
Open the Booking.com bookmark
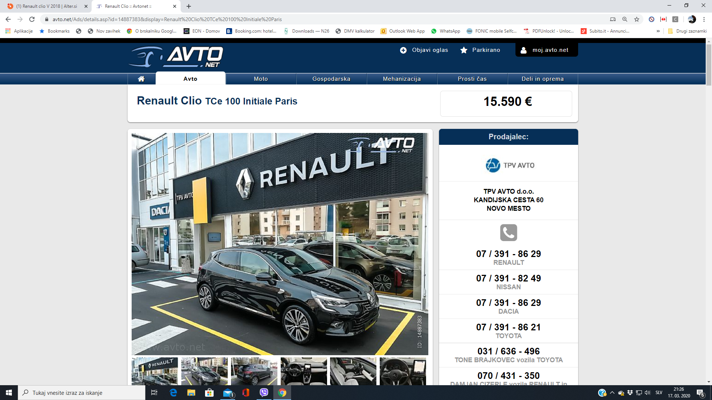pyautogui.click(x=251, y=31)
